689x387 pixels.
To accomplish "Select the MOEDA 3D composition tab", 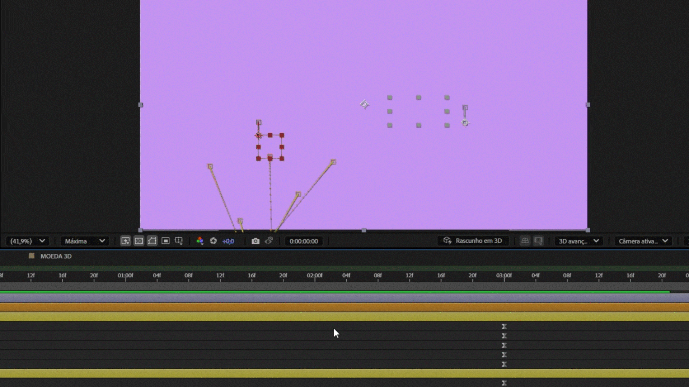I will tap(56, 256).
